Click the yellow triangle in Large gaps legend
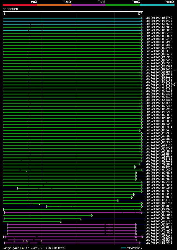Screen dimensions: 177x250 (x=23, y=248)
